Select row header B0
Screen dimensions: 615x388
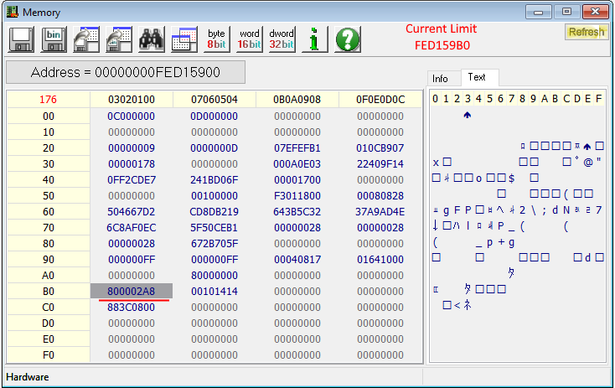click(49, 291)
